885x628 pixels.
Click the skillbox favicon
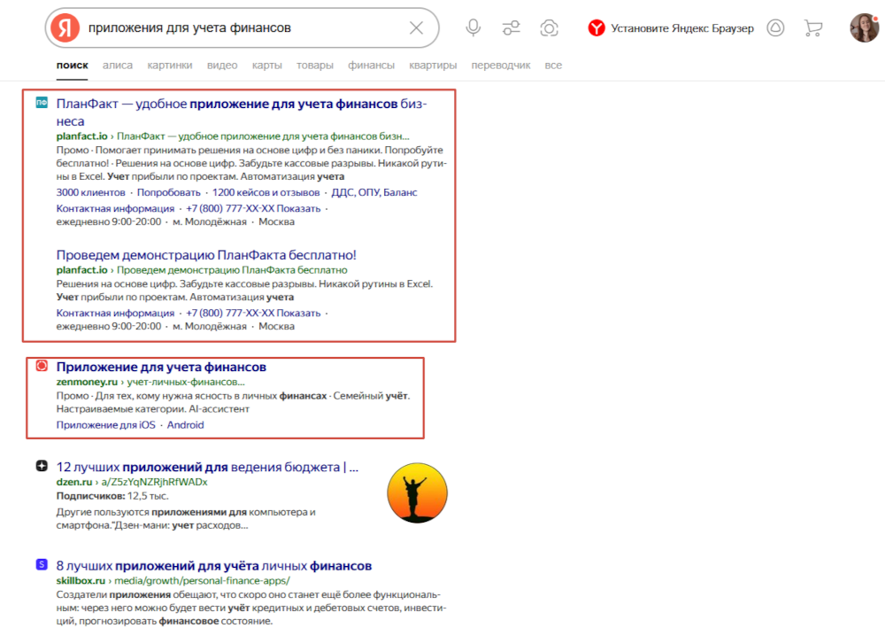coord(42,564)
